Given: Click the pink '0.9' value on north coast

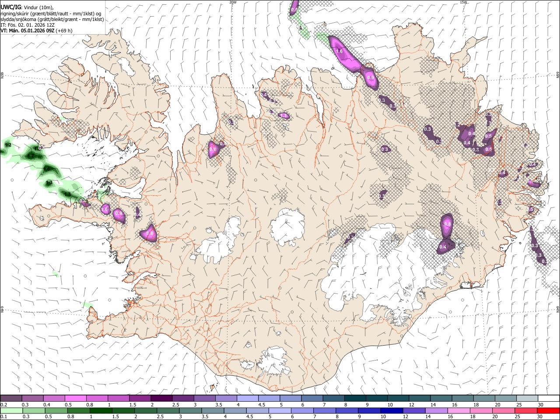Looking at the screenshot, I should [x=371, y=77].
